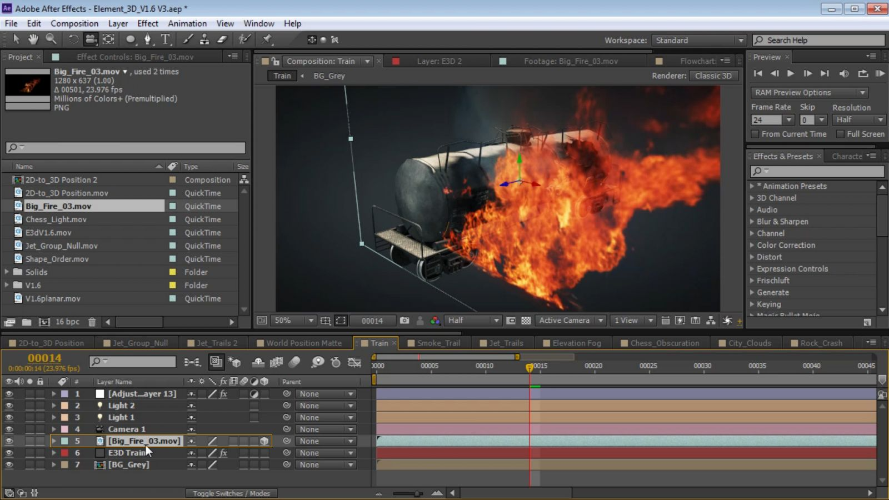Hide the Camera 1 layer
Image resolution: width=889 pixels, height=500 pixels.
[9, 429]
